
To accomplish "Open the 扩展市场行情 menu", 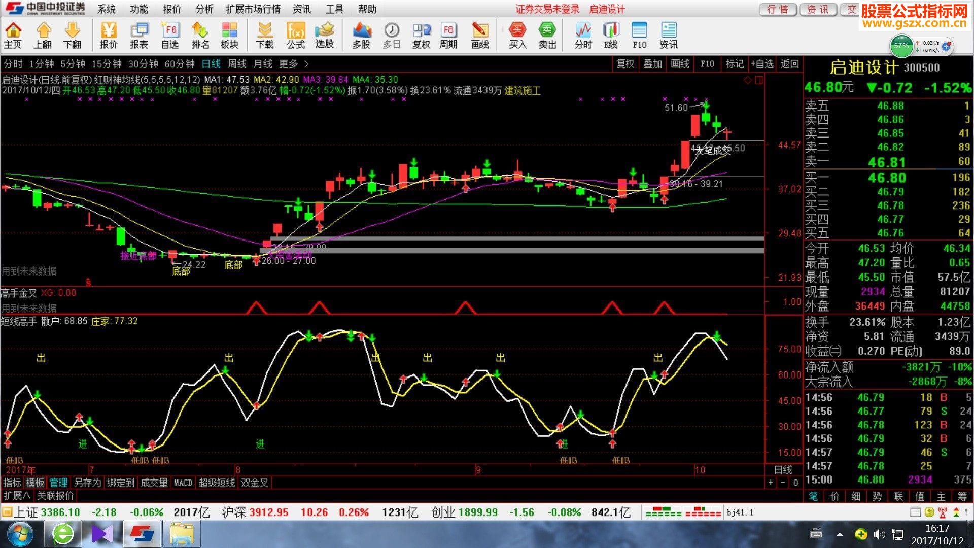I will pyautogui.click(x=253, y=9).
